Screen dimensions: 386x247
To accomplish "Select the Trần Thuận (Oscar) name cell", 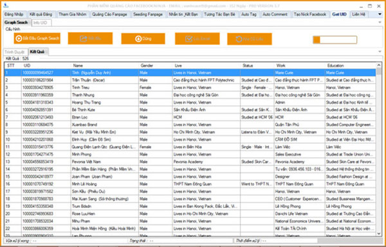I will pyautogui.click(x=105, y=80).
